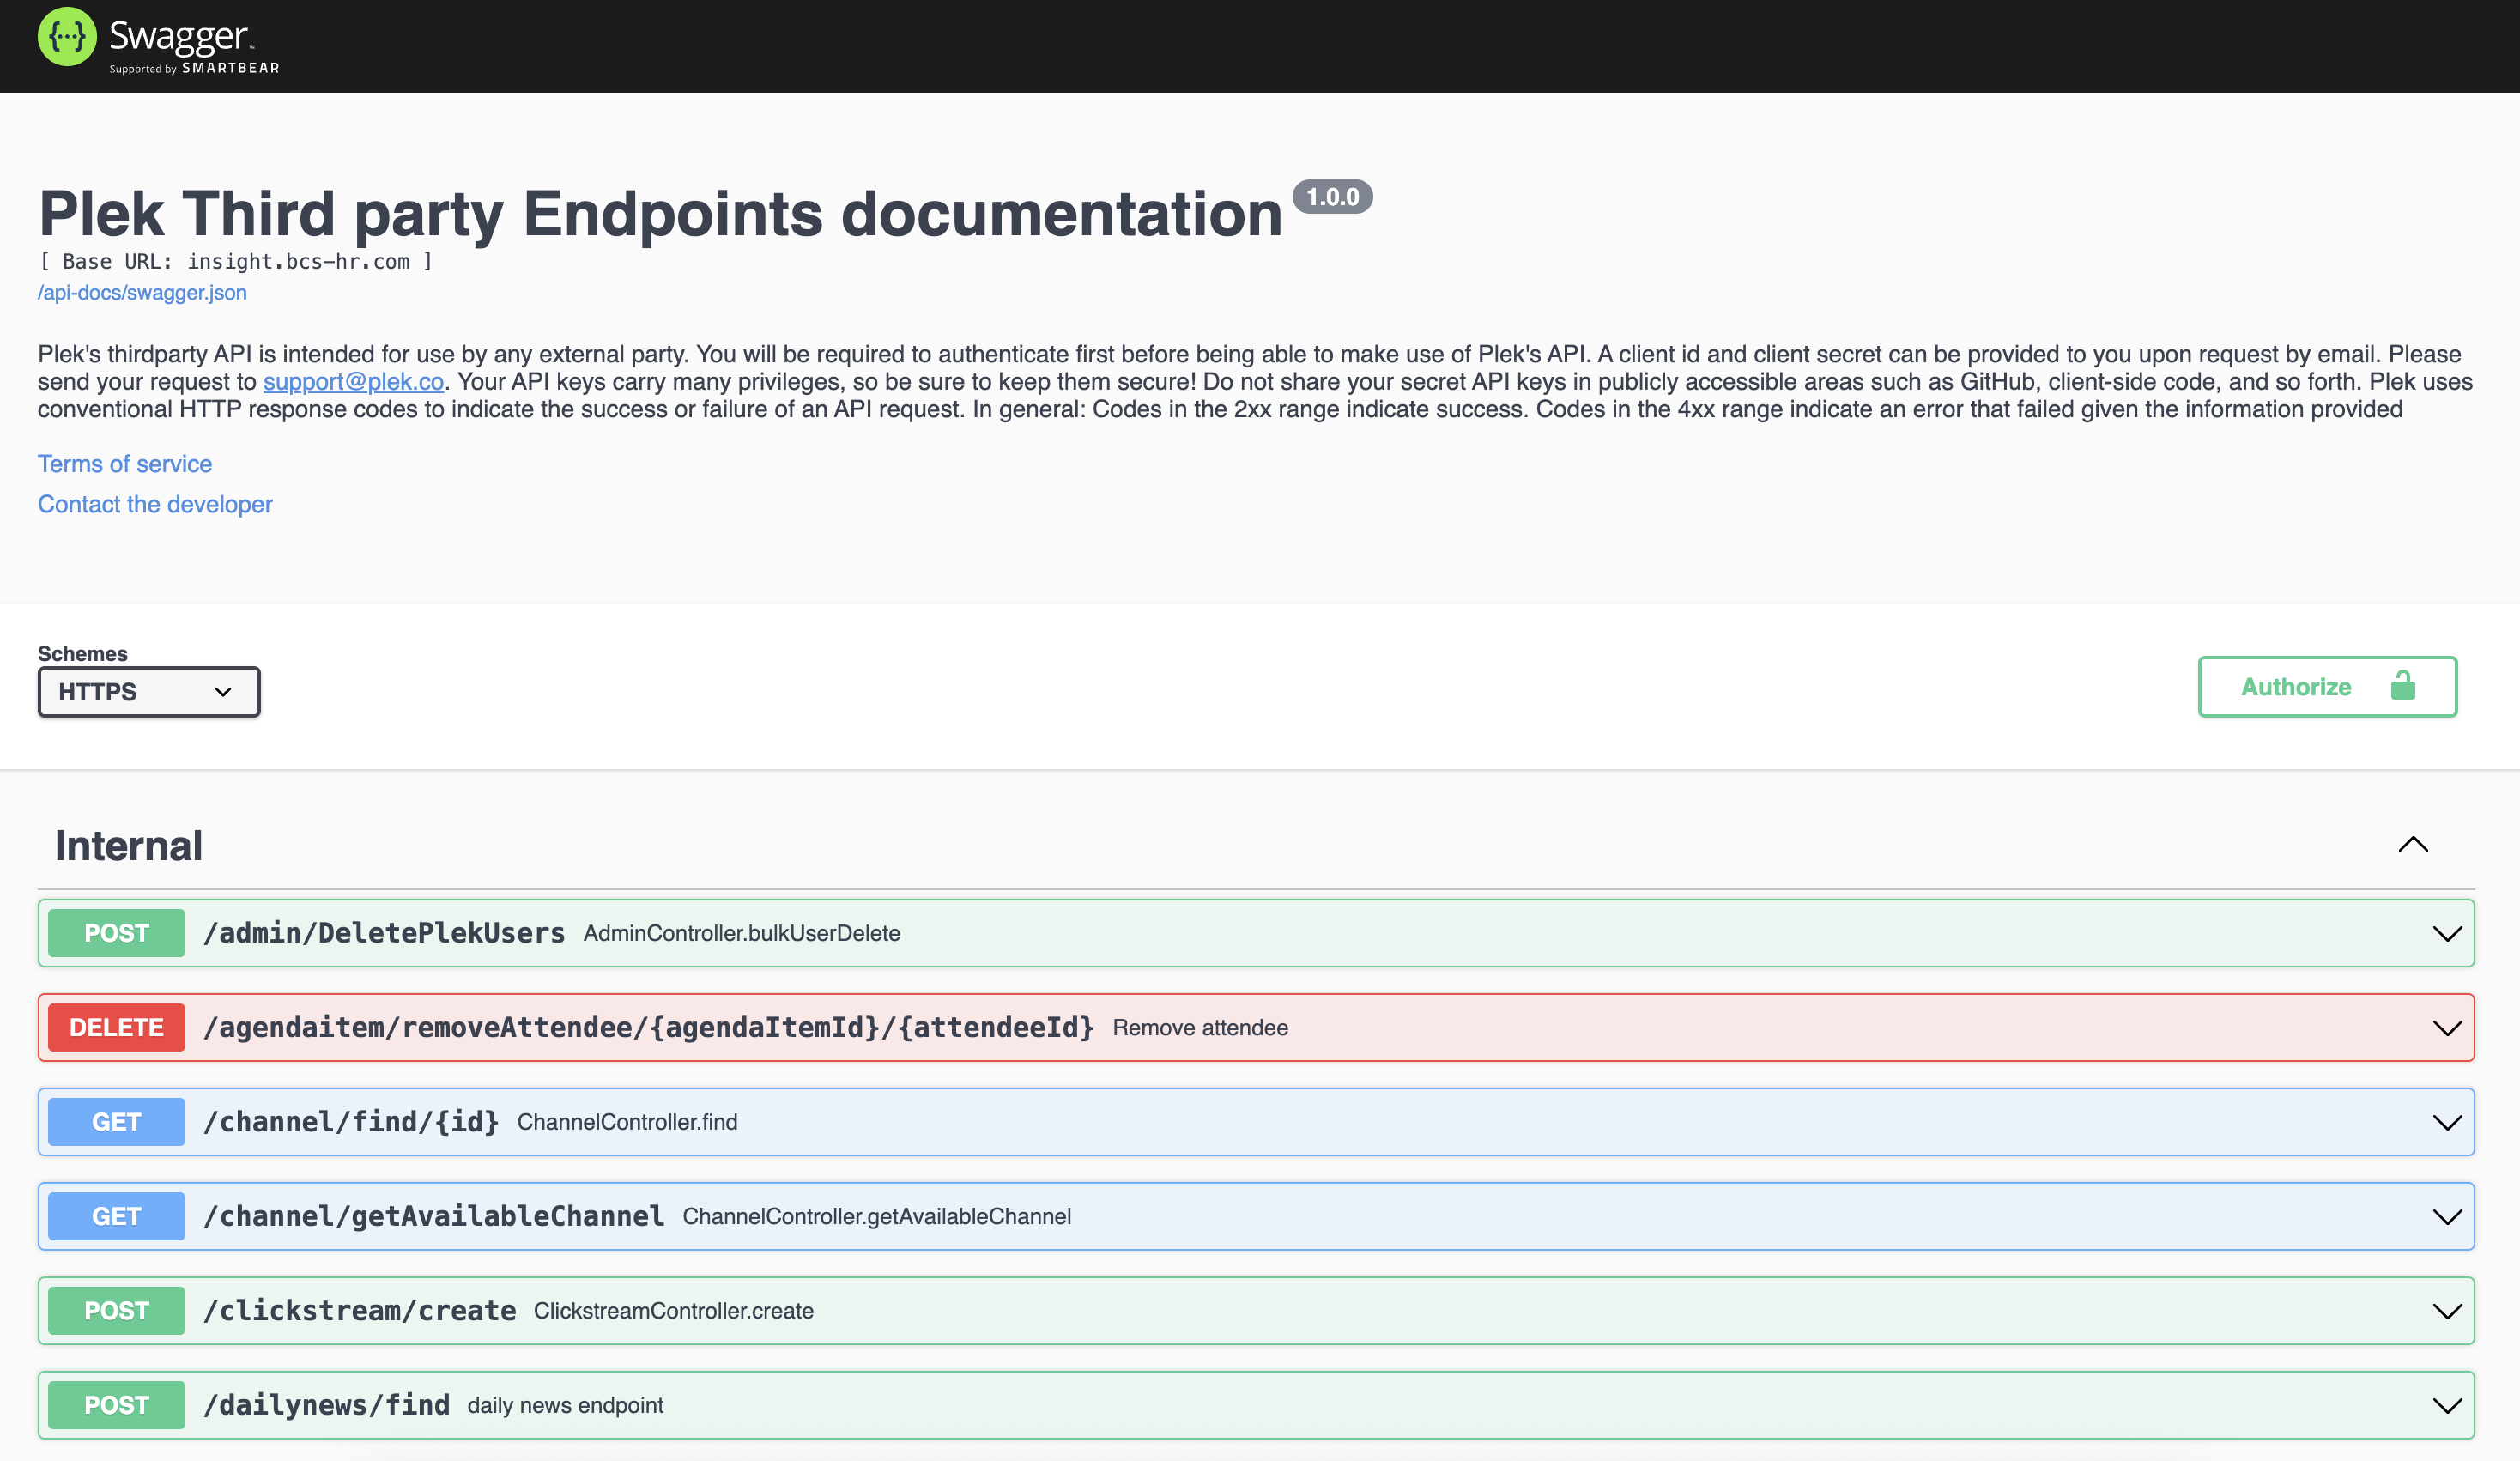The height and width of the screenshot is (1461, 2520).
Task: Select the /admin/DeletePlekUsers endpoint path
Action: pos(384,933)
